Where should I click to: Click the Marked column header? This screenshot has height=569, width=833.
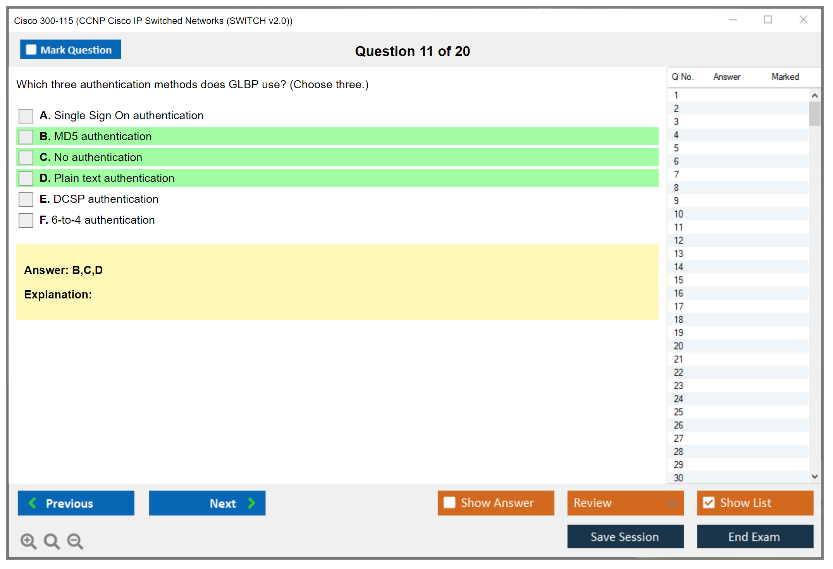[x=785, y=77]
